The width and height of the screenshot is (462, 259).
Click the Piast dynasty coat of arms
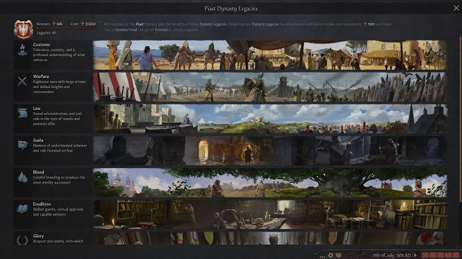(x=23, y=29)
